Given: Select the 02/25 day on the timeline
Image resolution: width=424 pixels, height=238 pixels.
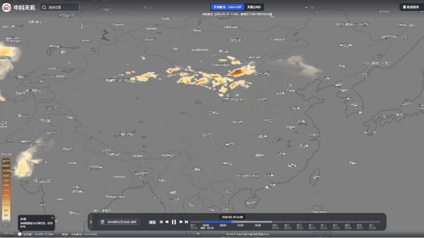Looking at the screenshot, I should [336, 227].
